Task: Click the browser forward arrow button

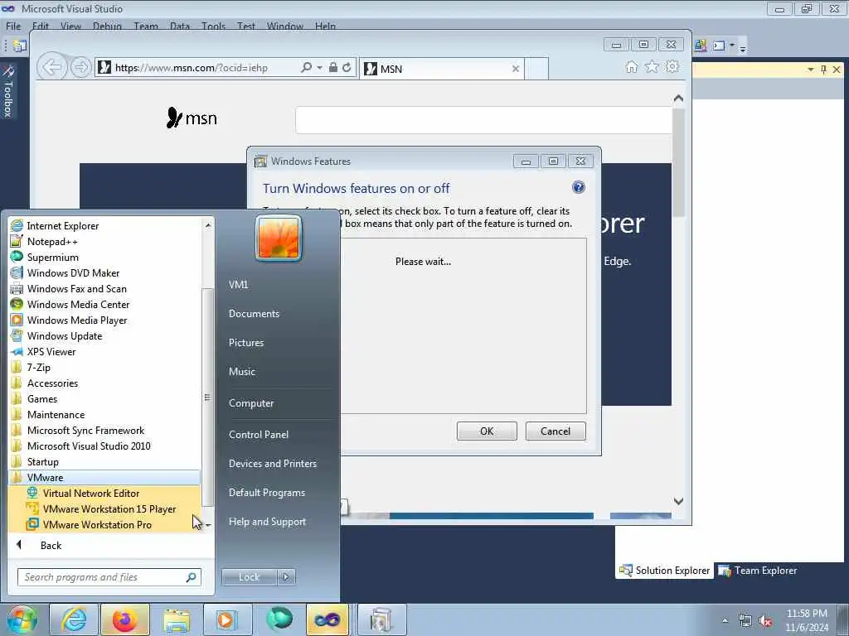Action: coord(80,68)
